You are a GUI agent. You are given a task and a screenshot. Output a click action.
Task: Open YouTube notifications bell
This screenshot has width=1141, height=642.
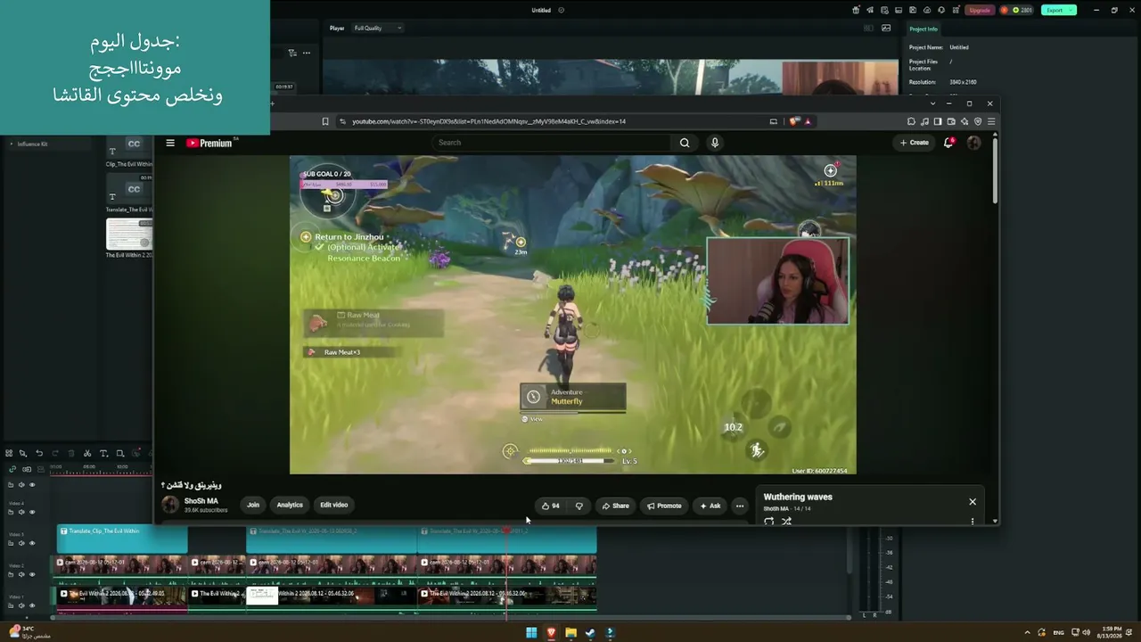tap(948, 143)
